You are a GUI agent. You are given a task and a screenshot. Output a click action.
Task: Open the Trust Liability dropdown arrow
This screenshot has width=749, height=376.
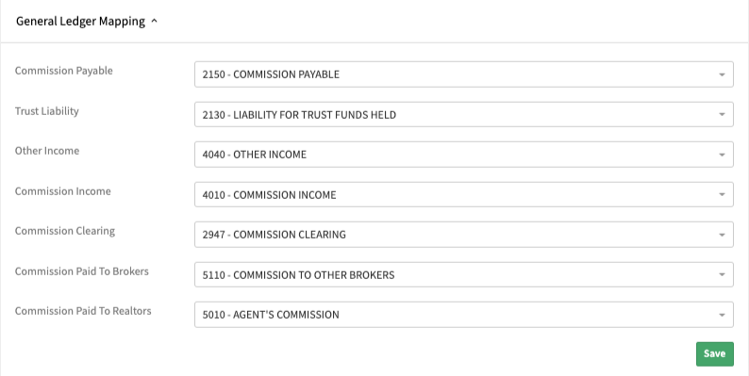(722, 115)
